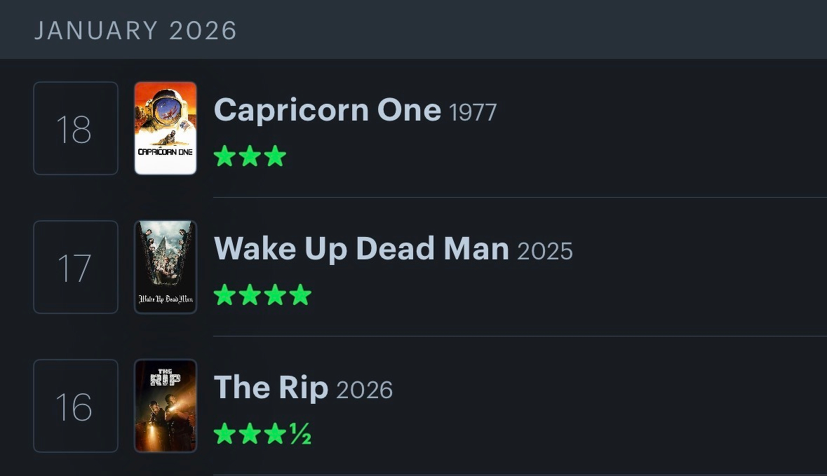Image resolution: width=827 pixels, height=476 pixels.
Task: Open The Rip film title link
Action: coord(271,388)
